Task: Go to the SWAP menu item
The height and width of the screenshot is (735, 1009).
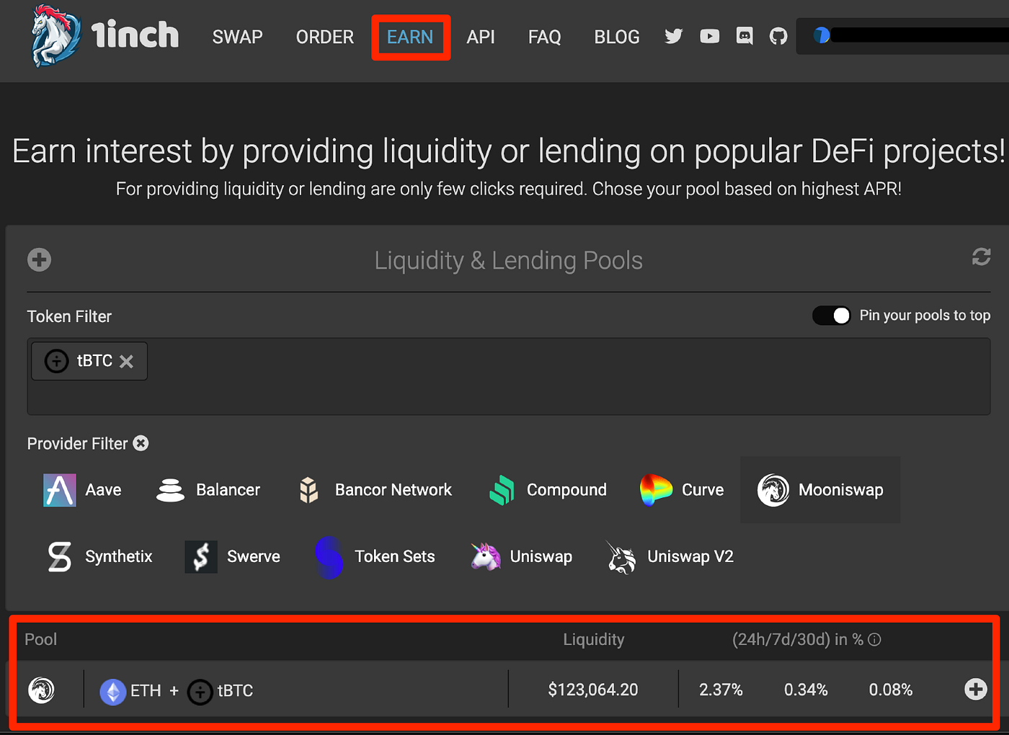Action: coord(237,37)
